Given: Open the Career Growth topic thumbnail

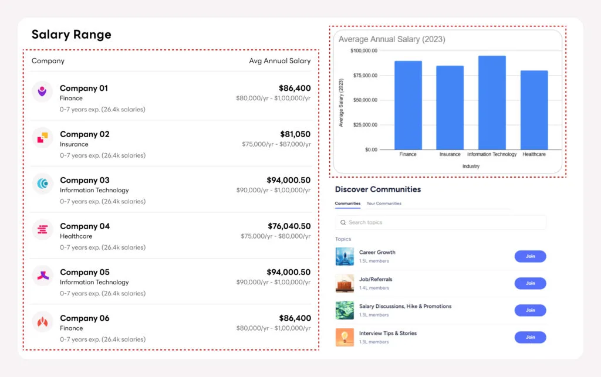Looking at the screenshot, I should click(345, 256).
